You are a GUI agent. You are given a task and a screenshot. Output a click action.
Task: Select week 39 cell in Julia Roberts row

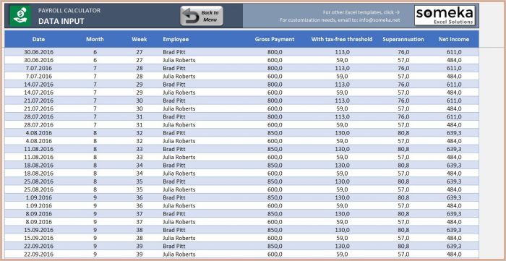coord(139,254)
